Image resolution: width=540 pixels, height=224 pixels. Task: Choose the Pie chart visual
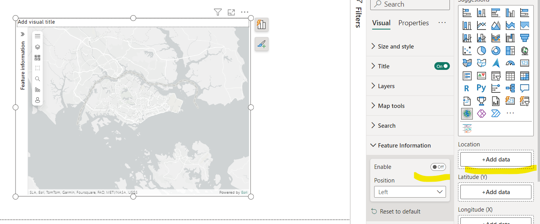click(481, 51)
